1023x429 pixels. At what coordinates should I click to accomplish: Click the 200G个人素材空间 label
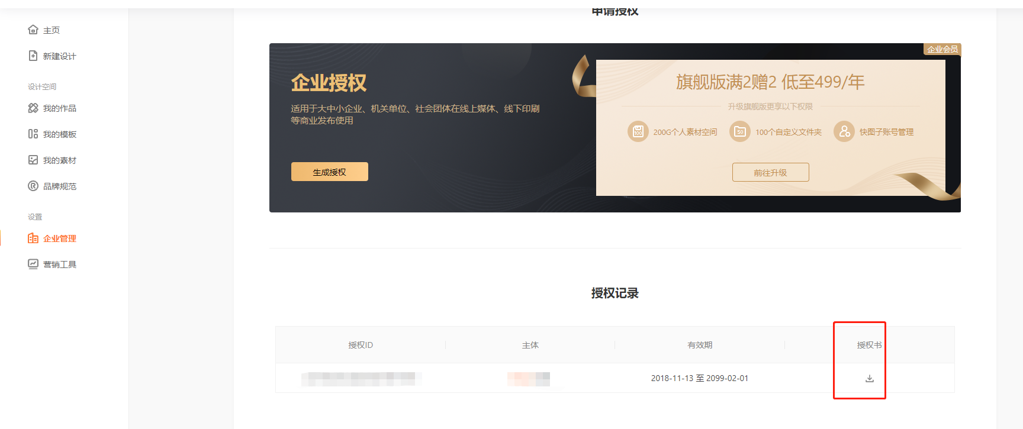pos(685,132)
